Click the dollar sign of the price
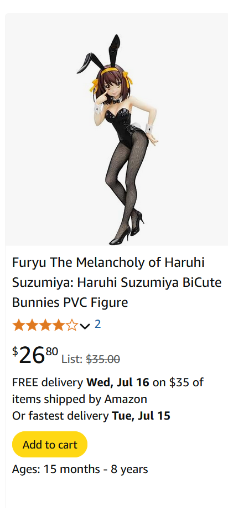This screenshot has height=508, width=228. [15, 351]
